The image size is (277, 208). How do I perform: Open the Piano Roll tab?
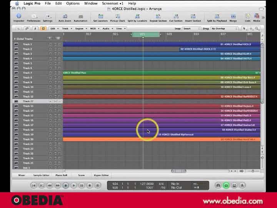point(61,175)
